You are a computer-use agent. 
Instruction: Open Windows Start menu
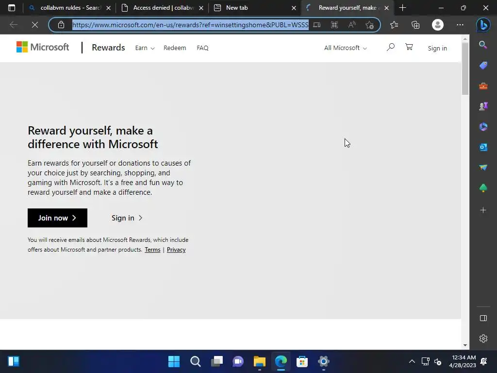[x=174, y=361]
